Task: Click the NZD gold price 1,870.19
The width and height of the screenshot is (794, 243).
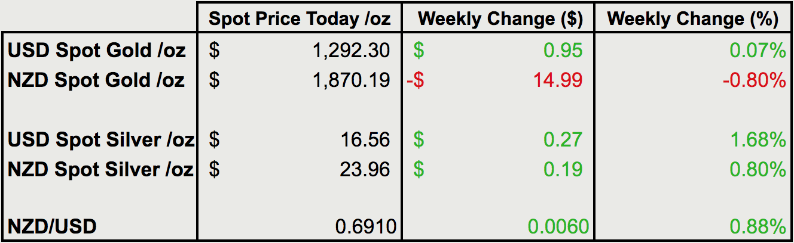Action: point(351,80)
